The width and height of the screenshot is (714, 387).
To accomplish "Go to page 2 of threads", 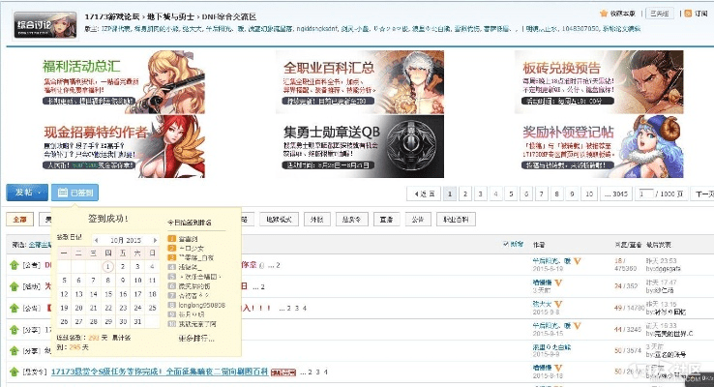I will (x=465, y=193).
